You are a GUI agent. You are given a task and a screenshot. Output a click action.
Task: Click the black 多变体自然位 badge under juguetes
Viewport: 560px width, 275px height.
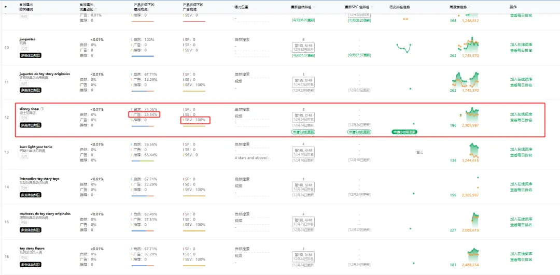click(31, 55)
